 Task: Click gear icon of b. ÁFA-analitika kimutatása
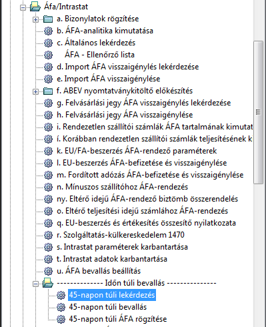(x=48, y=31)
